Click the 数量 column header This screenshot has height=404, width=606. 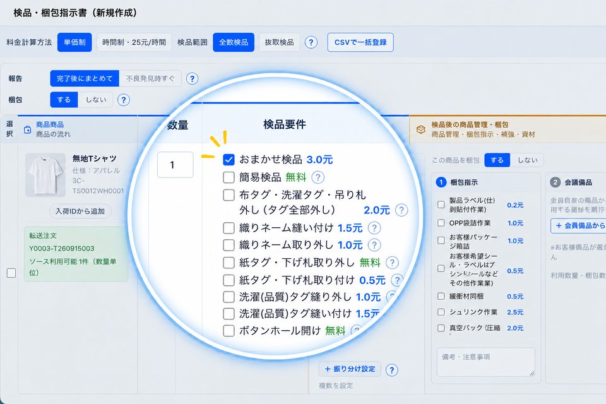pyautogui.click(x=178, y=125)
